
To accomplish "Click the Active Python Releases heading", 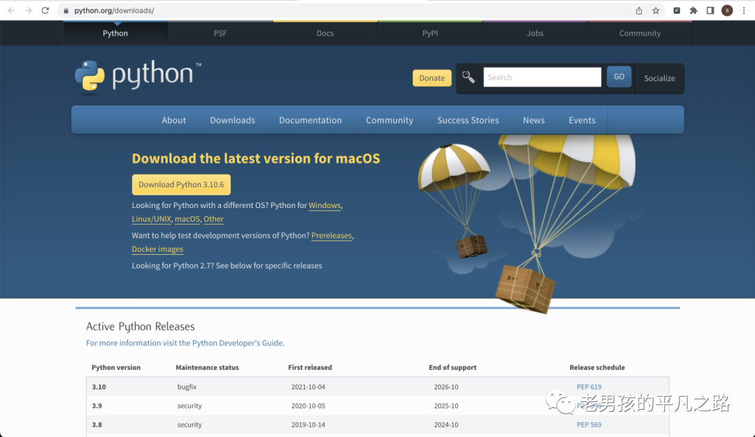I will coord(140,327).
